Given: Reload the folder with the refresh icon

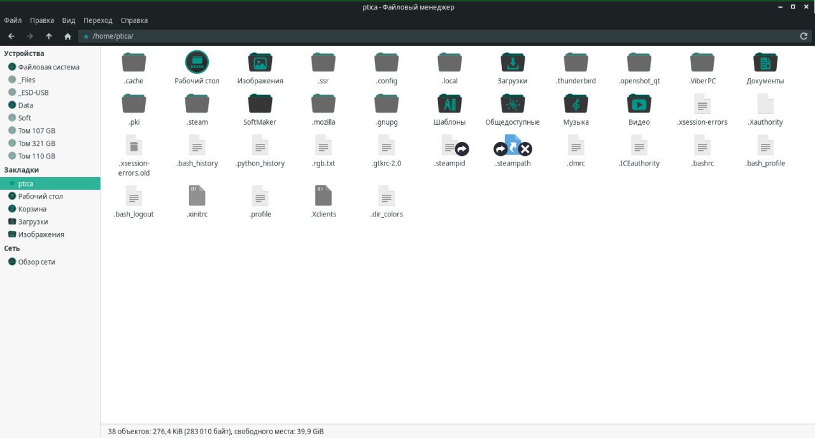Looking at the screenshot, I should pos(804,36).
